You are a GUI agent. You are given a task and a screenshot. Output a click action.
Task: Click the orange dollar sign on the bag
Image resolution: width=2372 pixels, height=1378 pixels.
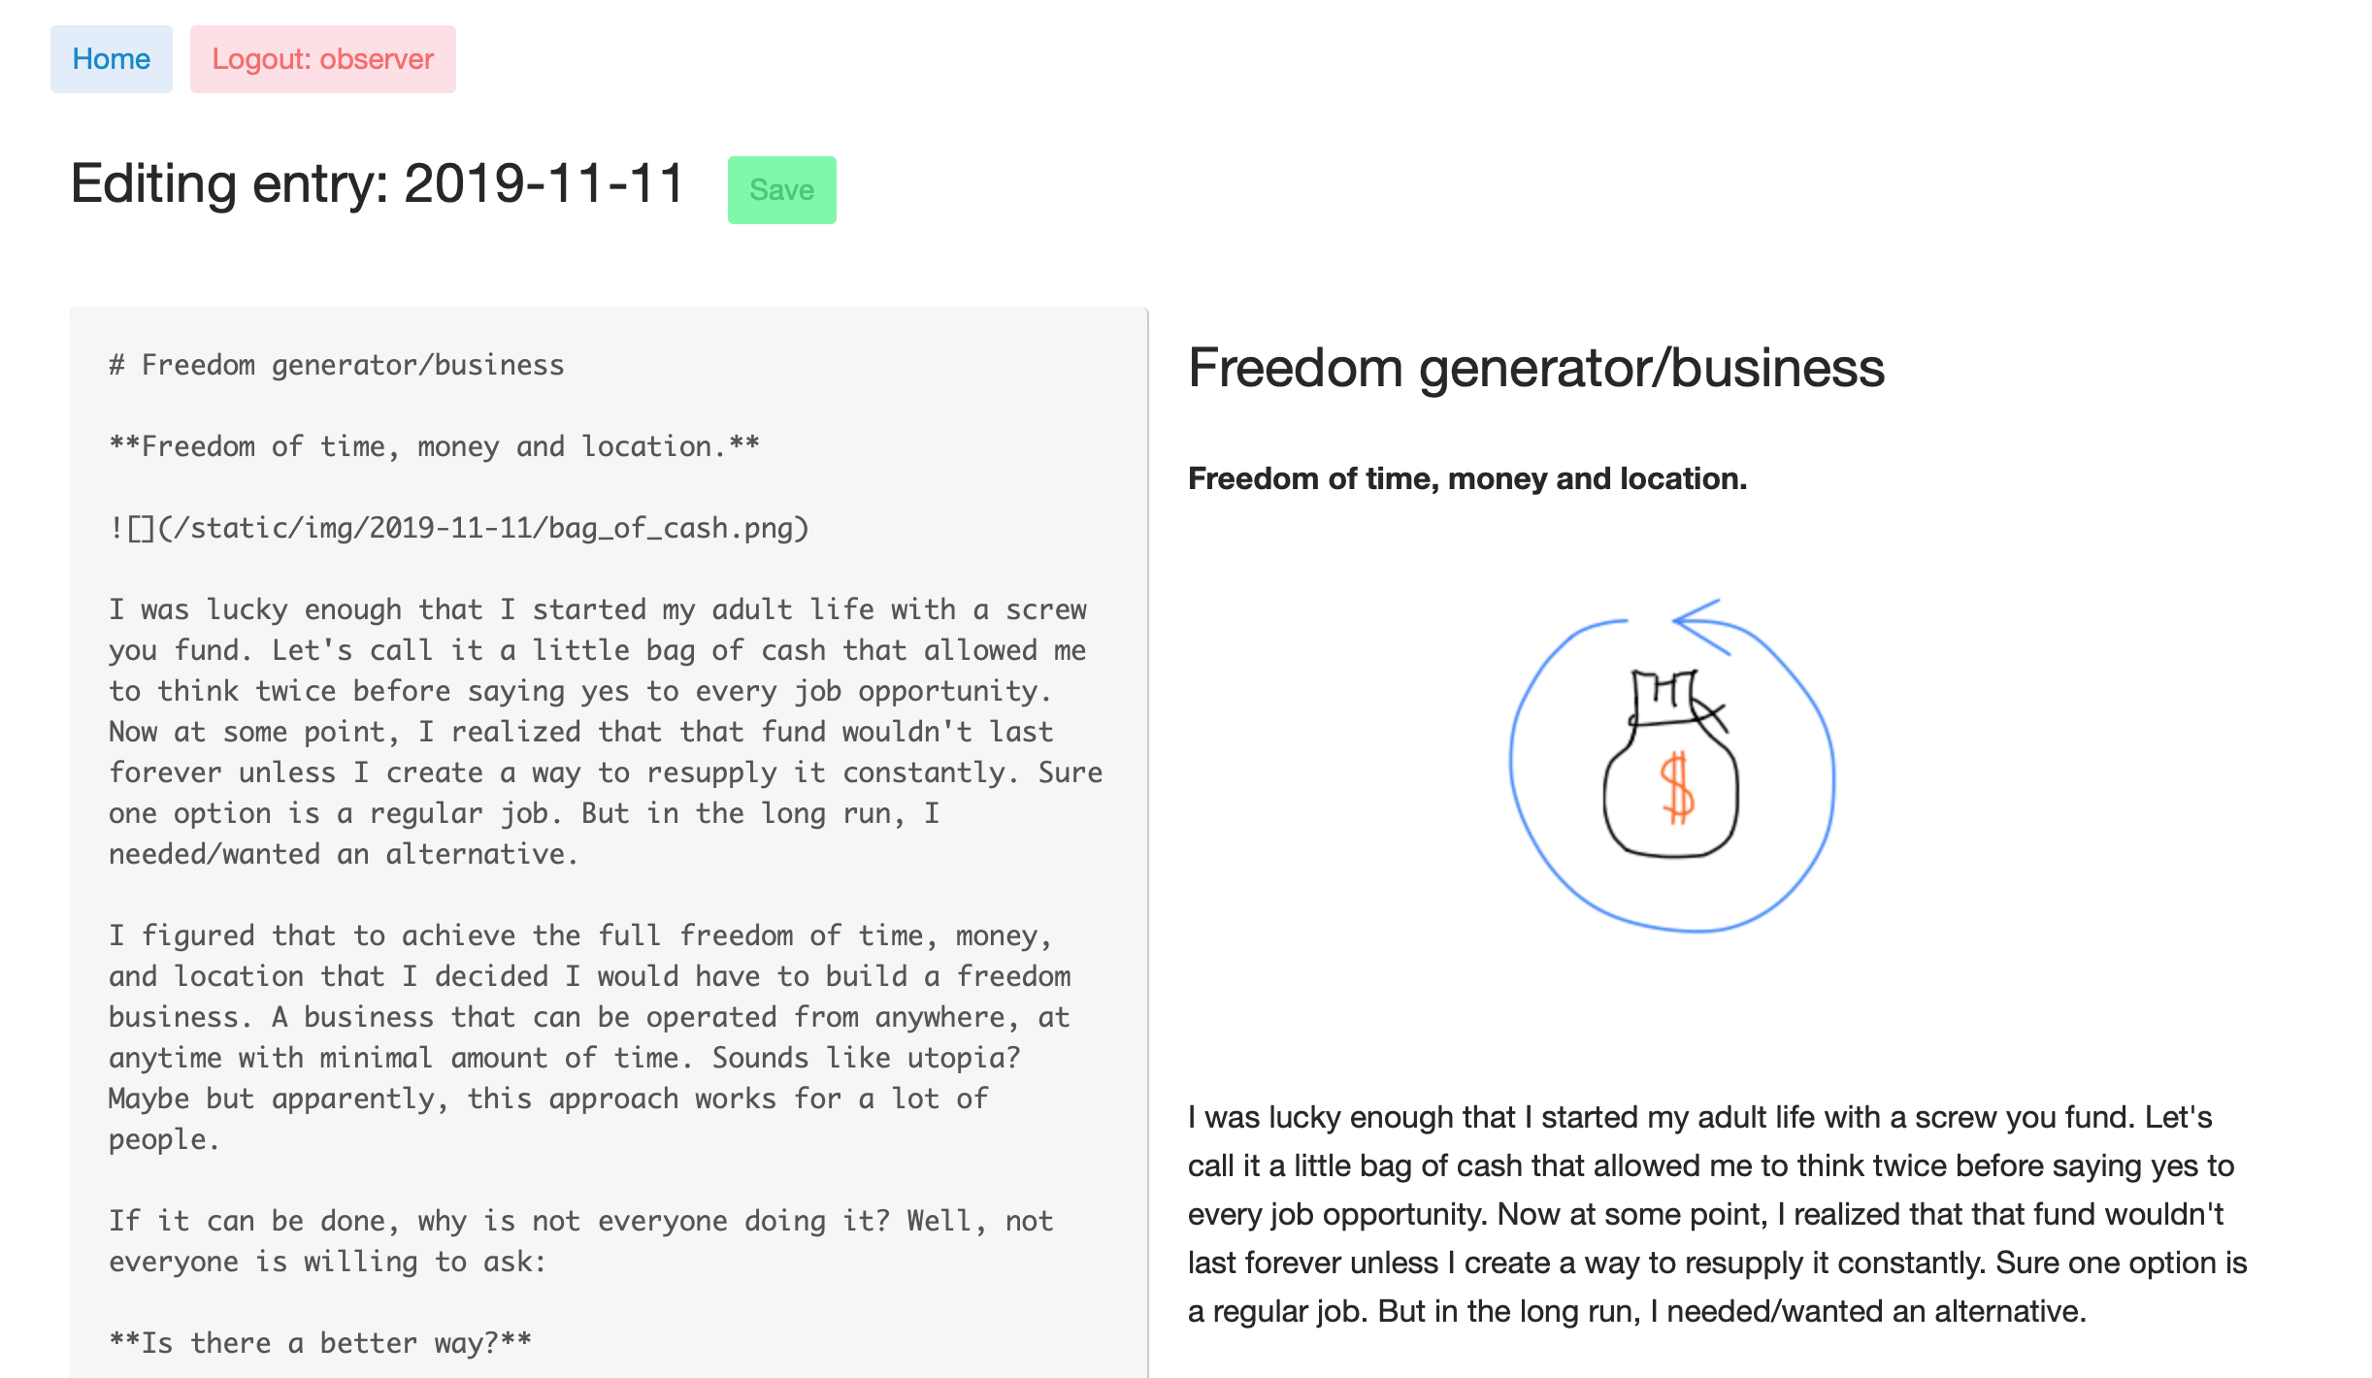pos(1676,788)
